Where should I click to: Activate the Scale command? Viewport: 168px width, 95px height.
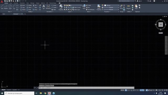tap(29, 9)
